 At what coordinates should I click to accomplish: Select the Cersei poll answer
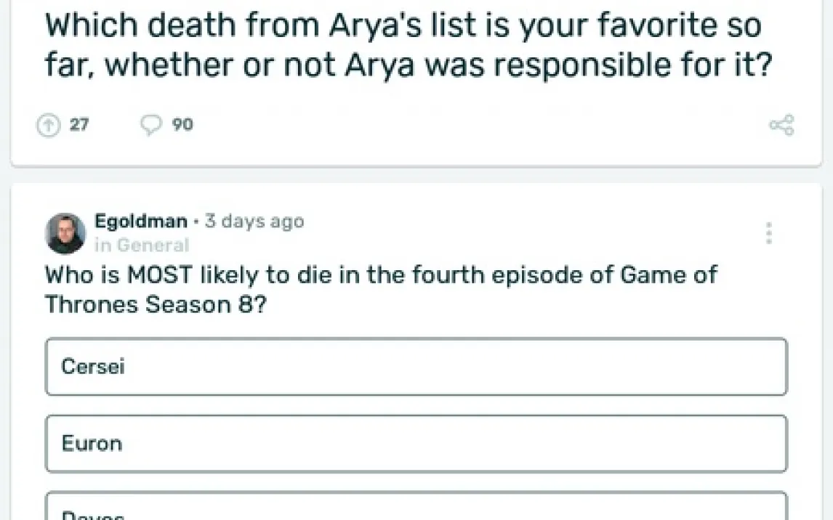[x=416, y=367]
